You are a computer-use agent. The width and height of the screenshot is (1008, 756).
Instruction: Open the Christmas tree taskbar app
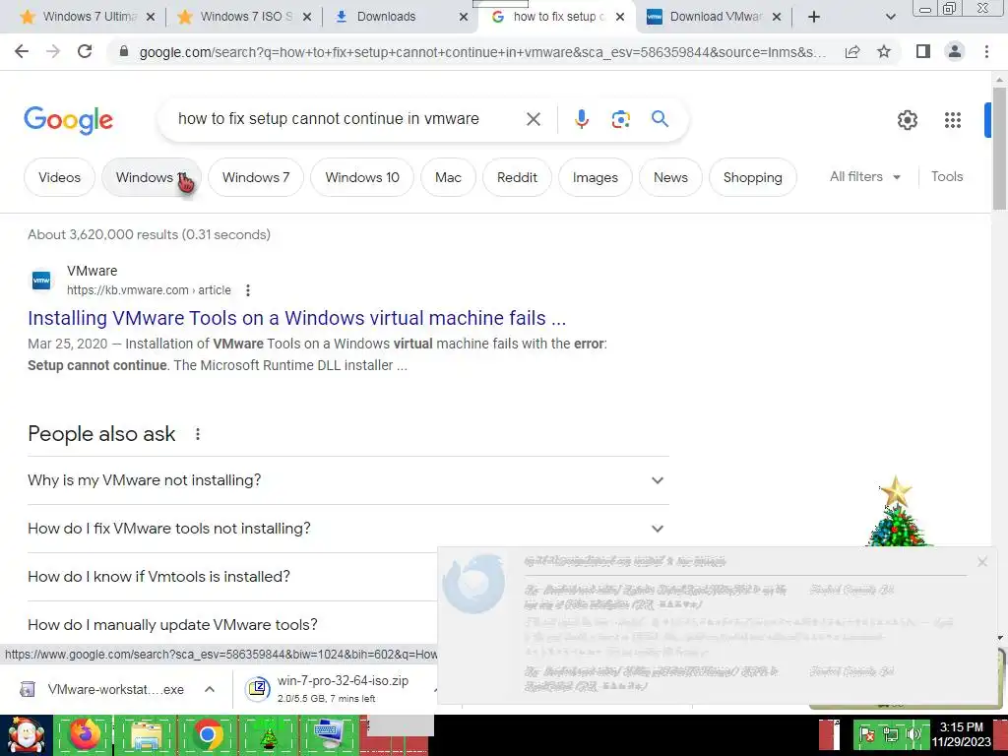[x=268, y=734]
